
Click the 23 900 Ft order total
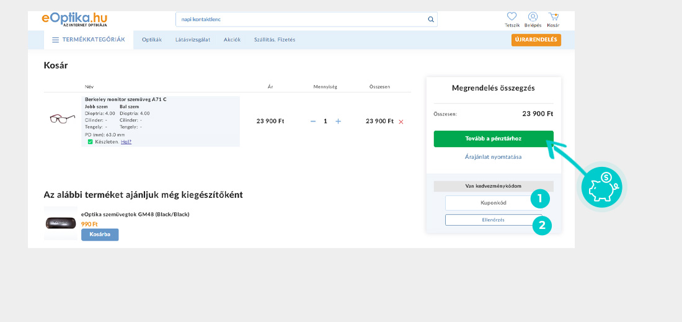[538, 114]
